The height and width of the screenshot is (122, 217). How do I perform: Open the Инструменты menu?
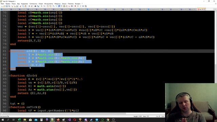coord(48,4)
